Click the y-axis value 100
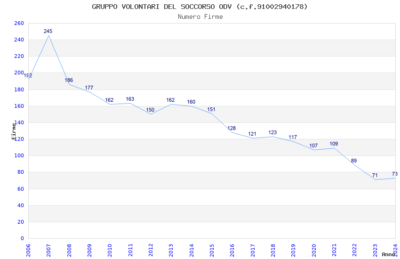Screen dimensions: 400x259 pyautogui.click(x=19, y=155)
